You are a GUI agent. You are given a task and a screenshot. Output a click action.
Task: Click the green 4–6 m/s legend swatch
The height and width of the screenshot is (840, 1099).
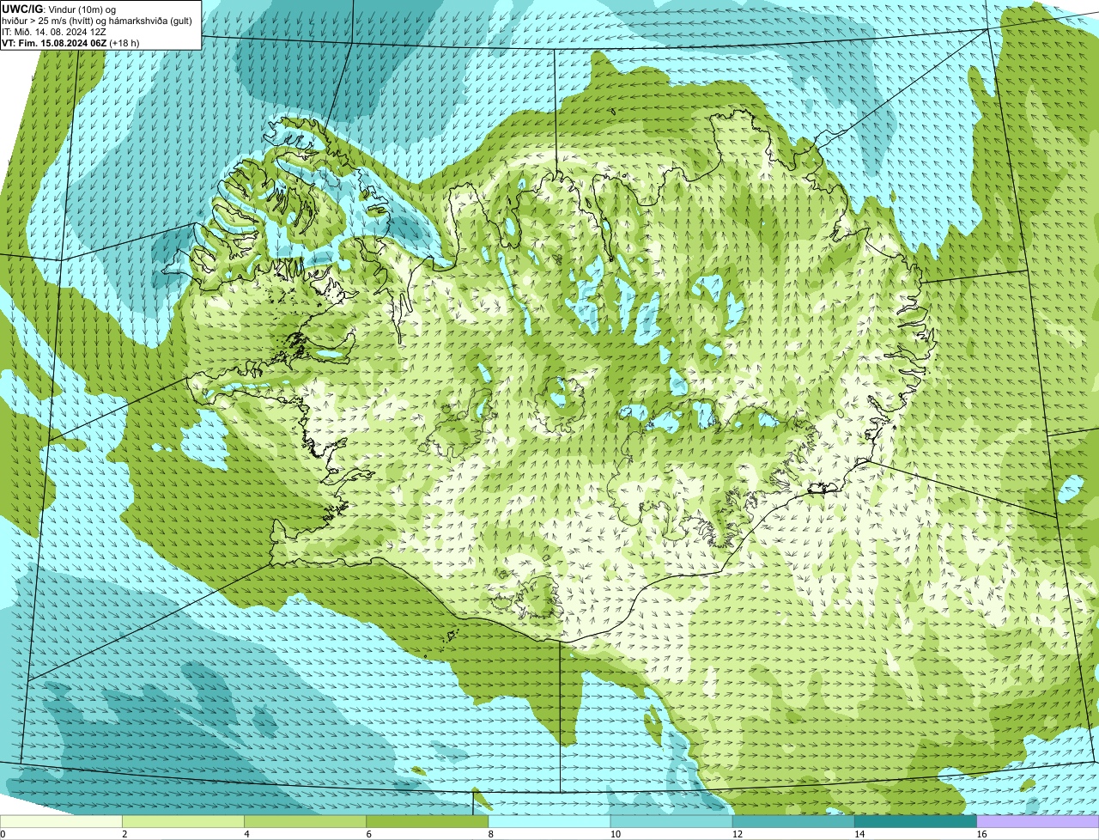[305, 822]
